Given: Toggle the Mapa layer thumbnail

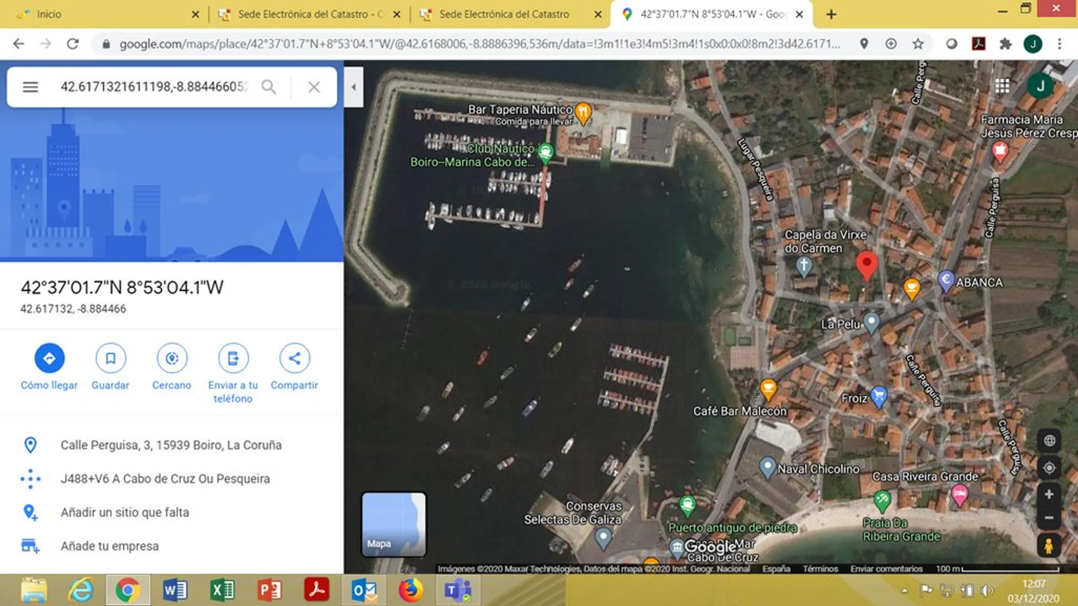Looking at the screenshot, I should (x=393, y=524).
